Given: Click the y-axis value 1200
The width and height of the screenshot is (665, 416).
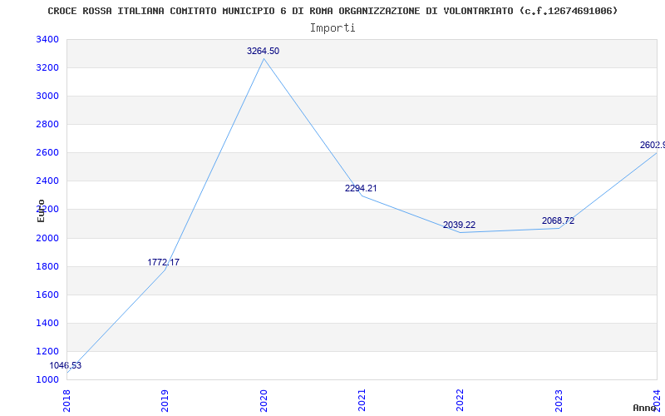Looking at the screenshot, I should coord(47,351).
